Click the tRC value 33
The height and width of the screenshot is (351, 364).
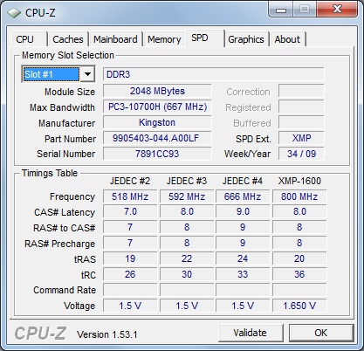pyautogui.click(x=243, y=274)
